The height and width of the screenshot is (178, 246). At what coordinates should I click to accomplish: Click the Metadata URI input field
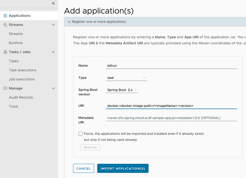(x=171, y=118)
